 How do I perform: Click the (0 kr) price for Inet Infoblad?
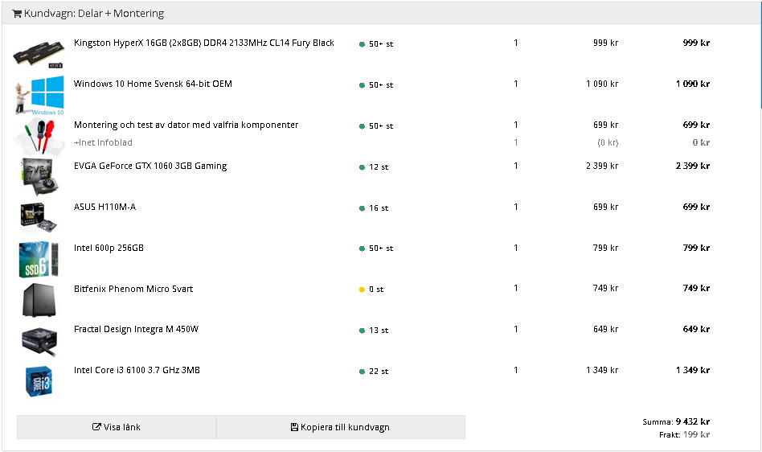tap(608, 142)
